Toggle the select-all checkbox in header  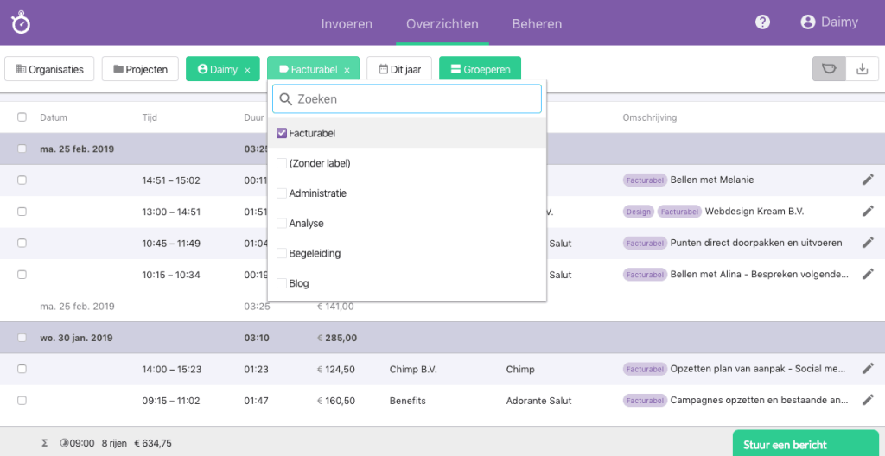[22, 117]
